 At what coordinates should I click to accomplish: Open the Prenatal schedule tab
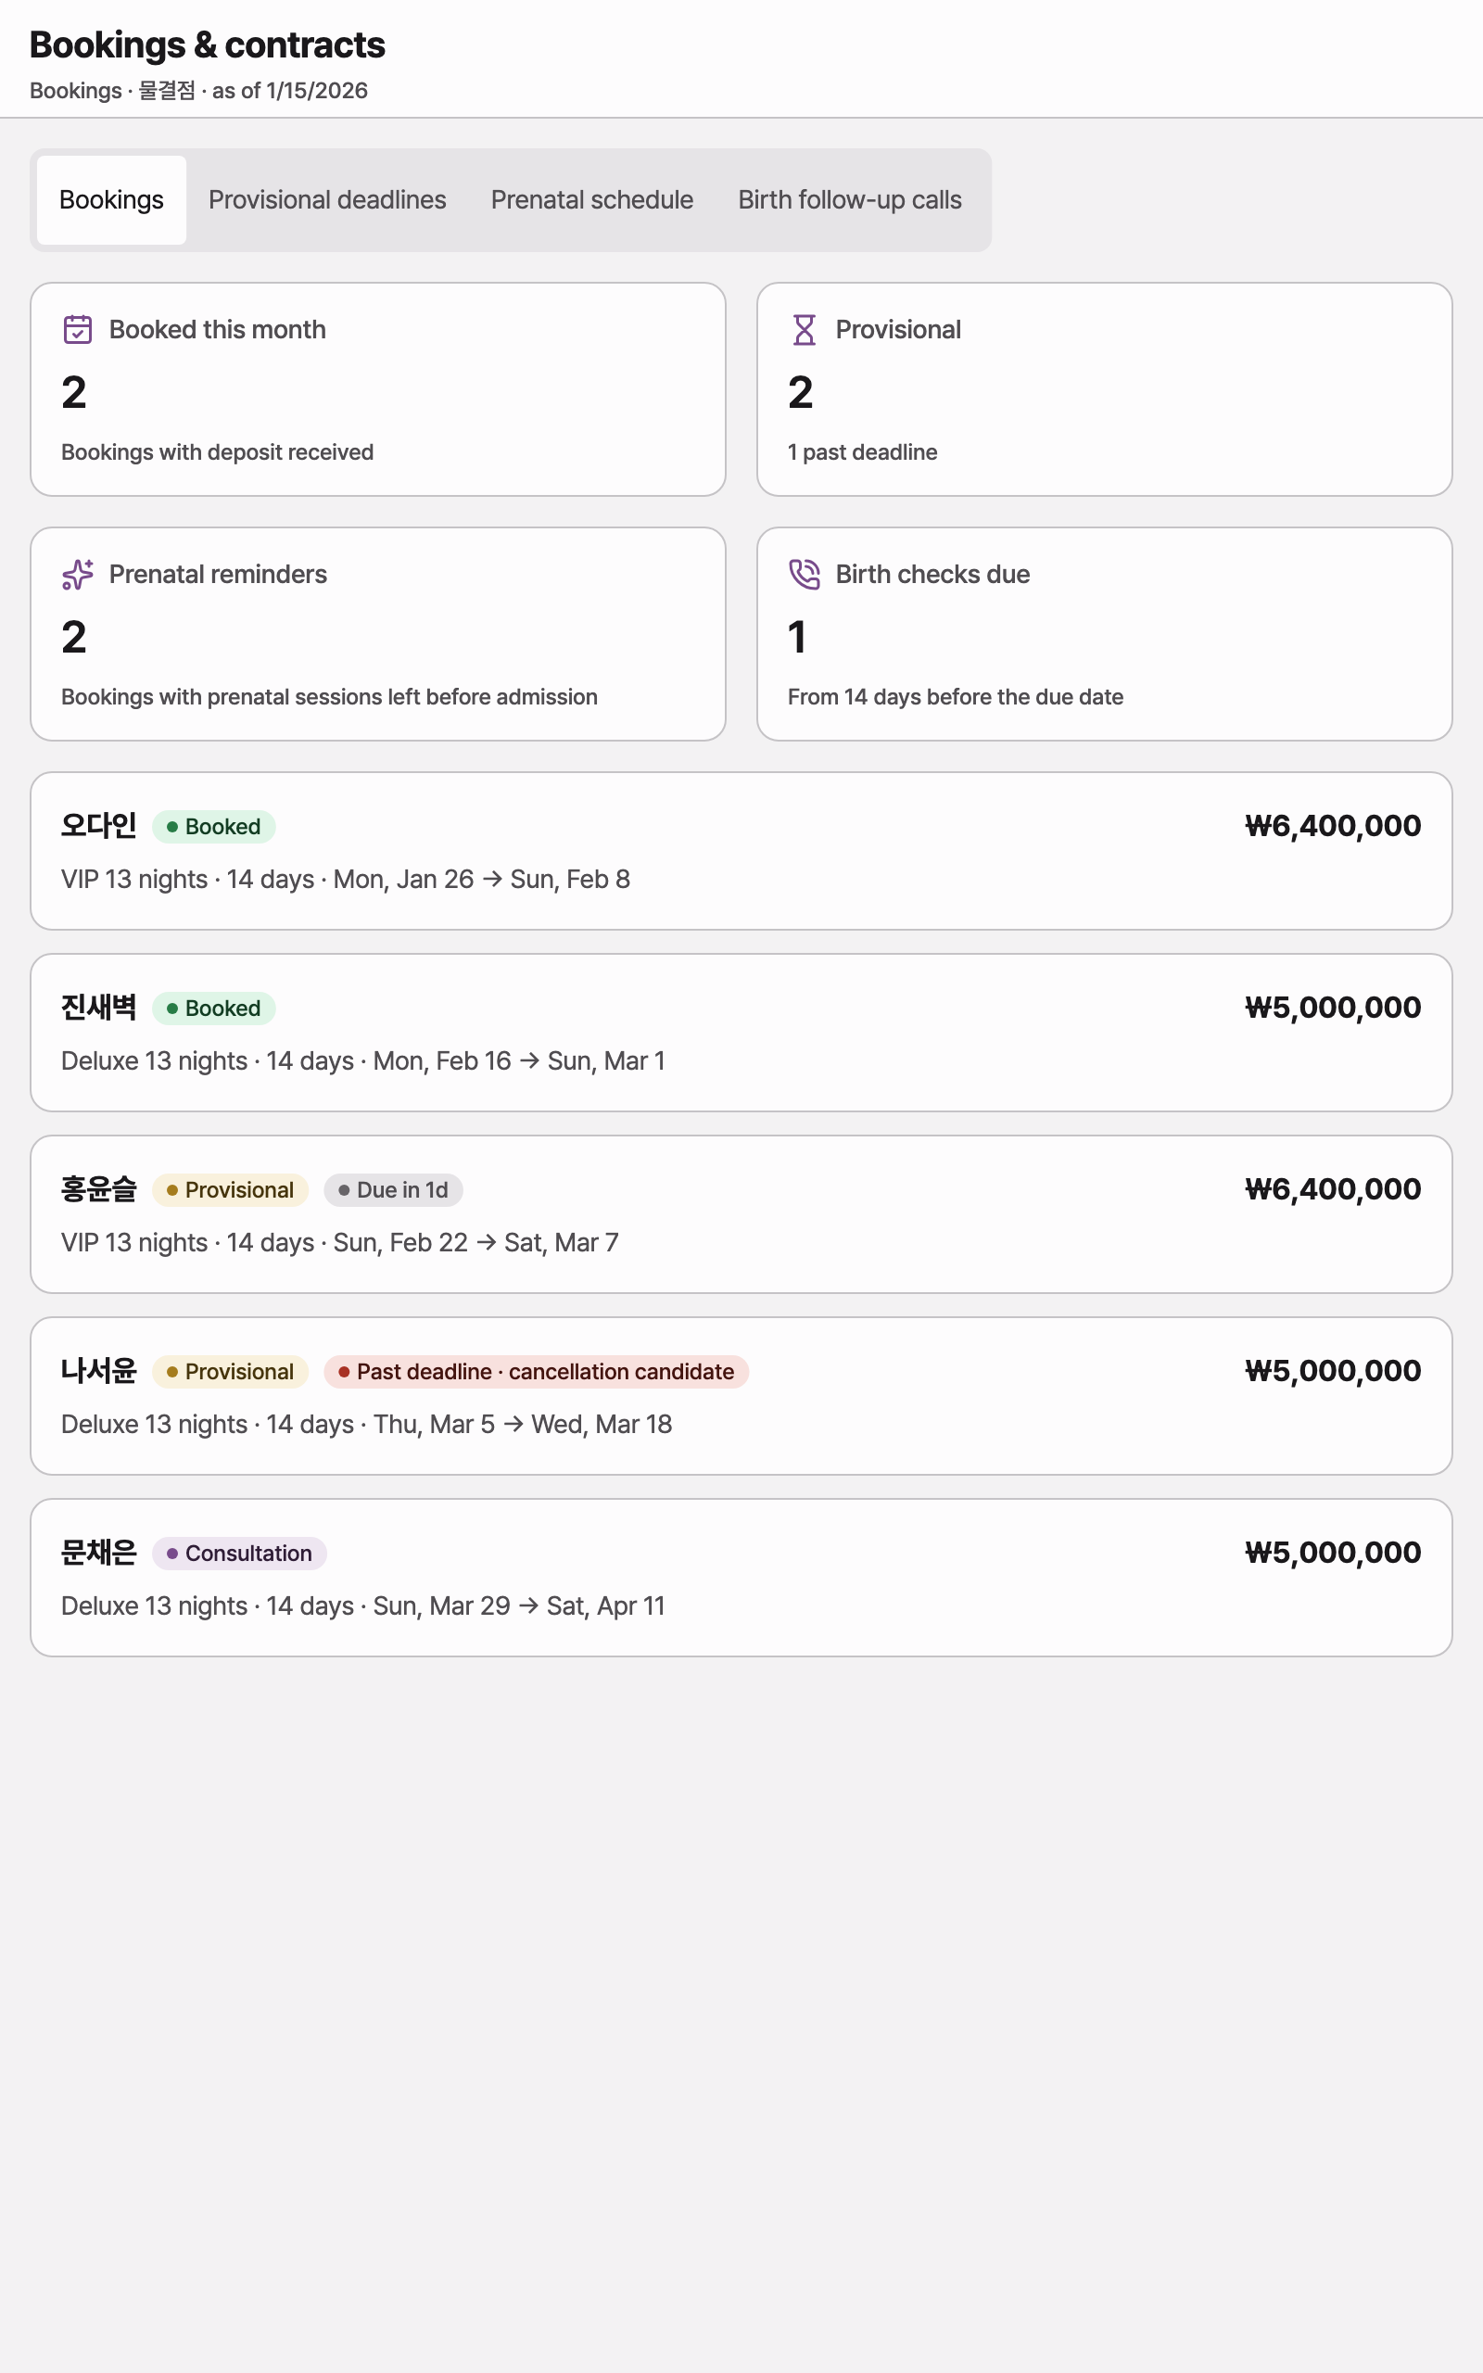point(592,200)
